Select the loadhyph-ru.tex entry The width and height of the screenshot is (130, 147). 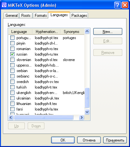pos(46,54)
